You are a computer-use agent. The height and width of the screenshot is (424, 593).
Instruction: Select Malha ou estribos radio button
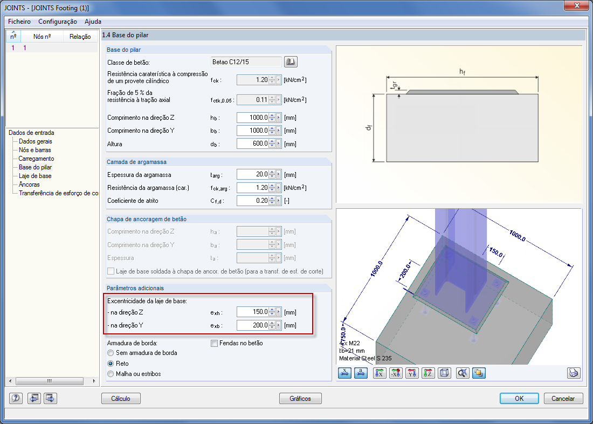[111, 374]
